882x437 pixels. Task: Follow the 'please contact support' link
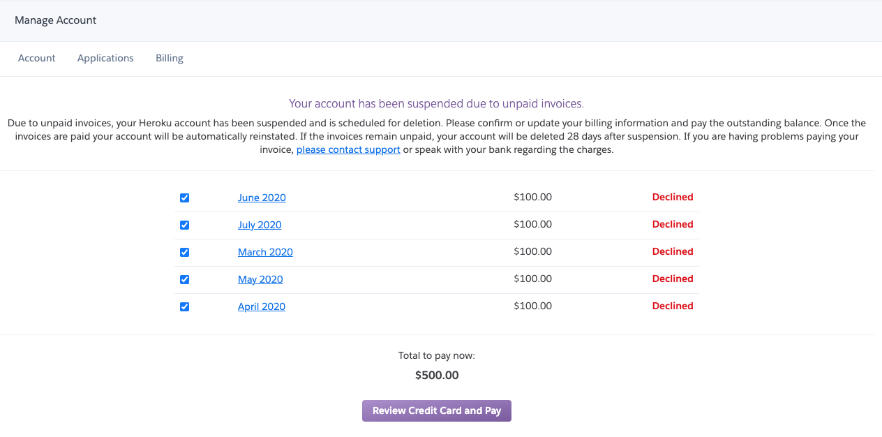348,150
